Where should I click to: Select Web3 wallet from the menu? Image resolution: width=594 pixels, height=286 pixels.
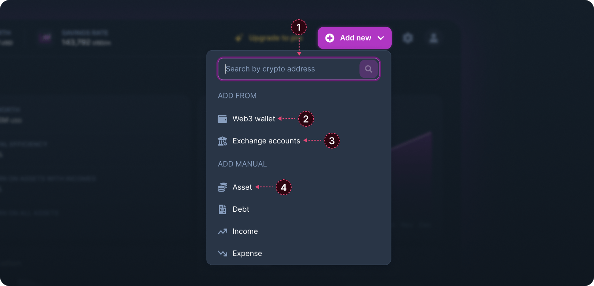(254, 119)
